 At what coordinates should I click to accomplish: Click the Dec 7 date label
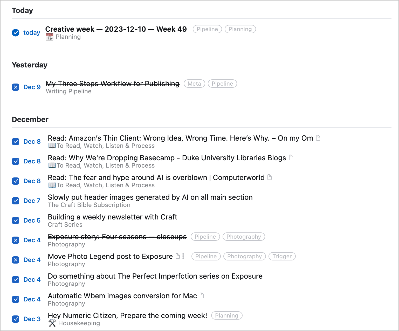pyautogui.click(x=32, y=201)
